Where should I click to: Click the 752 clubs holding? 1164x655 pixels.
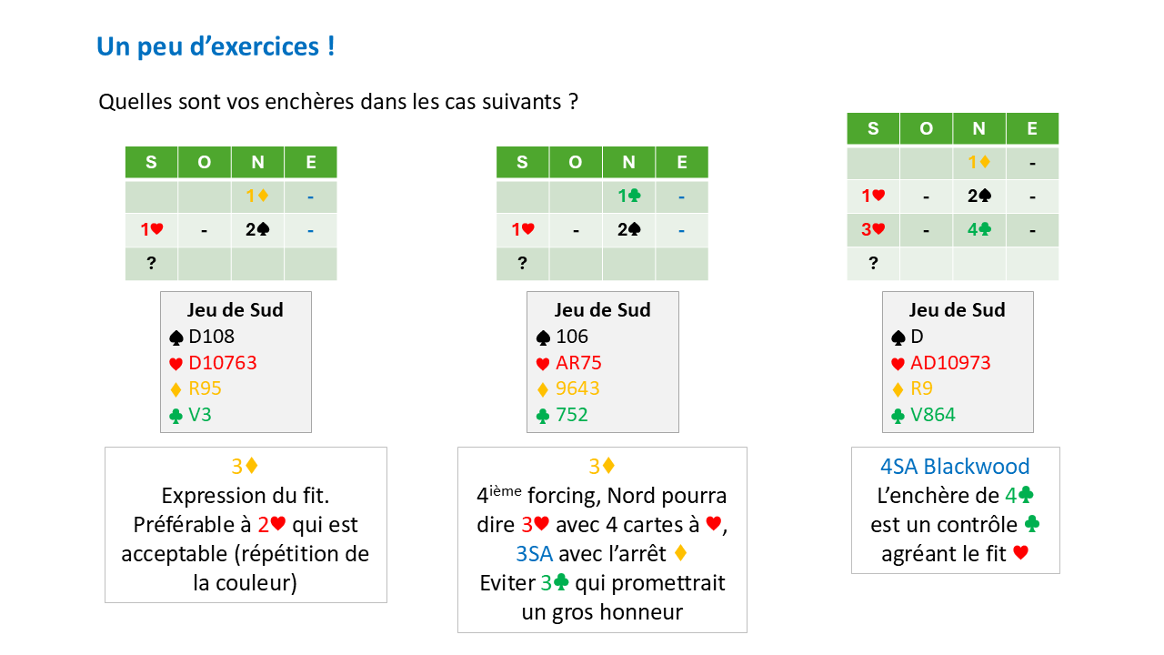572,416
